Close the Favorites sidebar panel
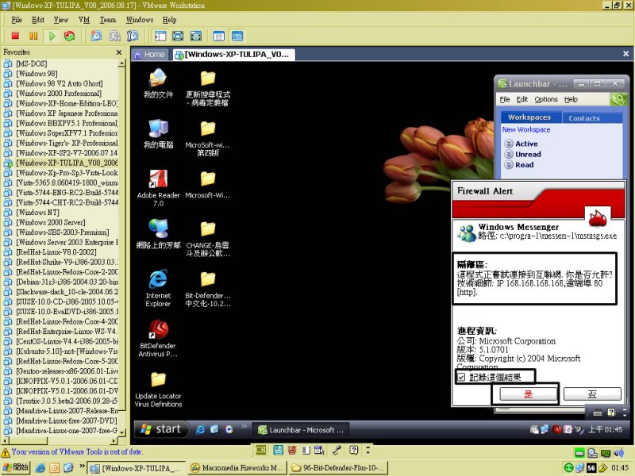The image size is (635, 476). [x=118, y=52]
